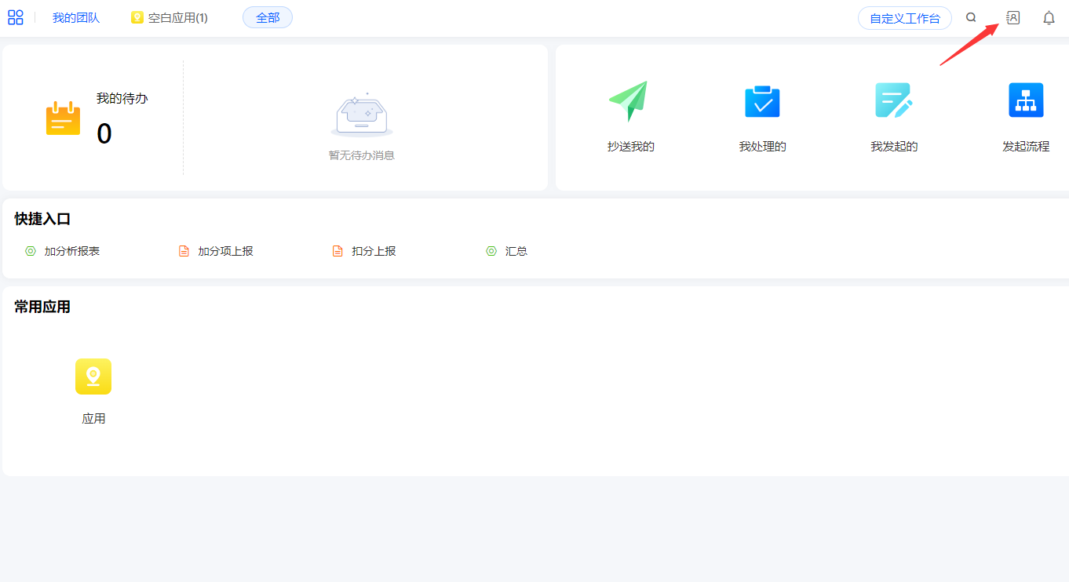1069x582 pixels.
Task: Open the 加分析报表 shortcut
Action: [71, 251]
